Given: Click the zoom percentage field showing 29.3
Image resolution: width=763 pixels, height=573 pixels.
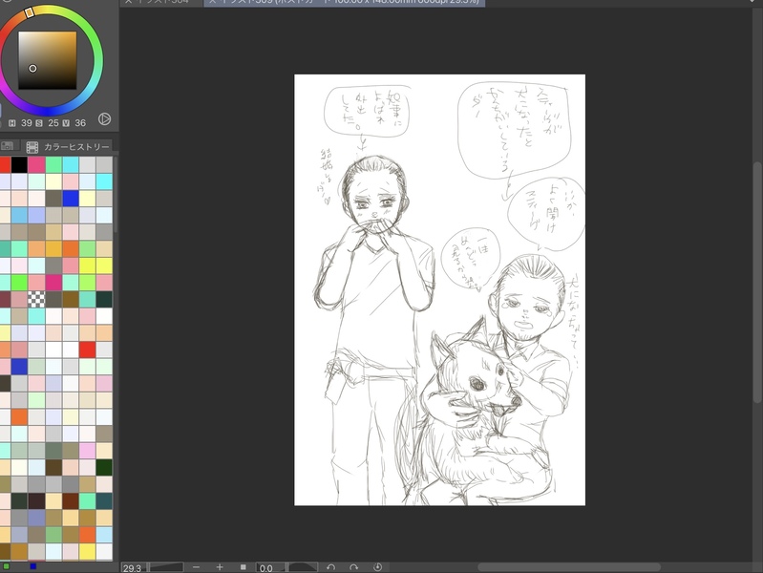Looking at the screenshot, I should (133, 567).
